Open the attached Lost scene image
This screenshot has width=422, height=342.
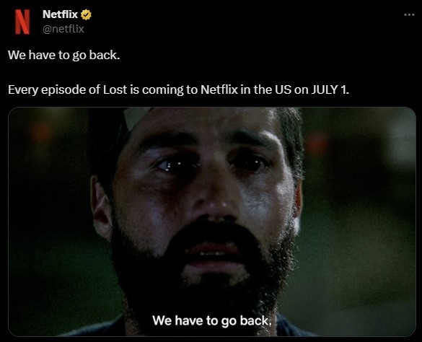tap(212, 222)
